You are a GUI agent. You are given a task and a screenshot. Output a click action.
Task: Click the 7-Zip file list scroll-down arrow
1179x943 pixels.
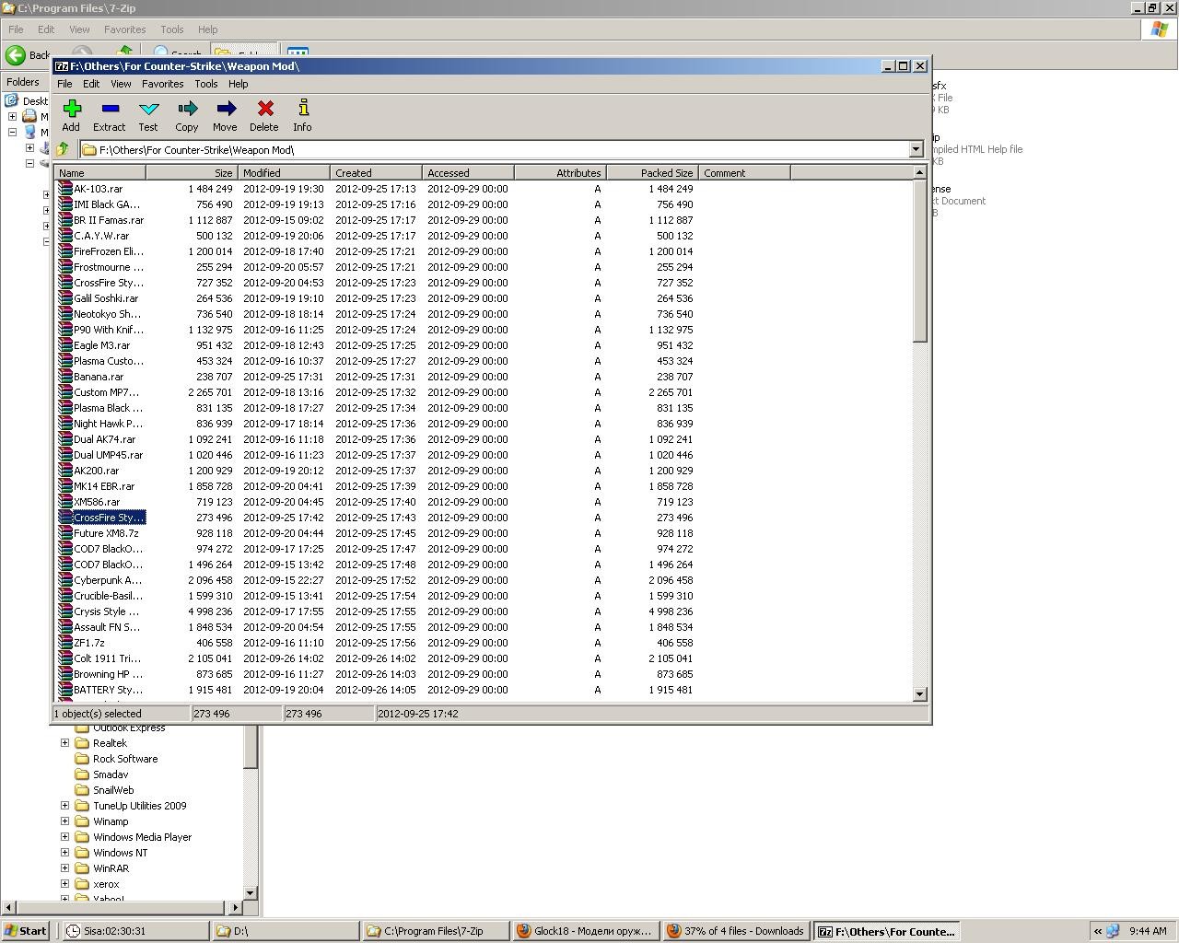click(919, 693)
